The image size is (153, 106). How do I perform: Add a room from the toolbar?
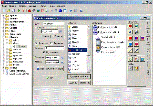point(65,11)
